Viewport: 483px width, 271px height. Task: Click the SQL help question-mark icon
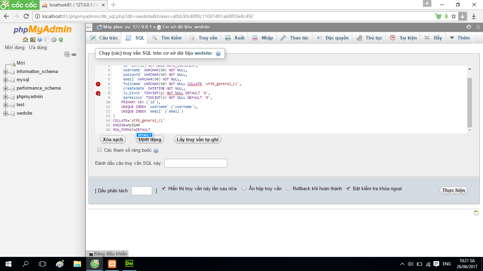[x=218, y=54]
